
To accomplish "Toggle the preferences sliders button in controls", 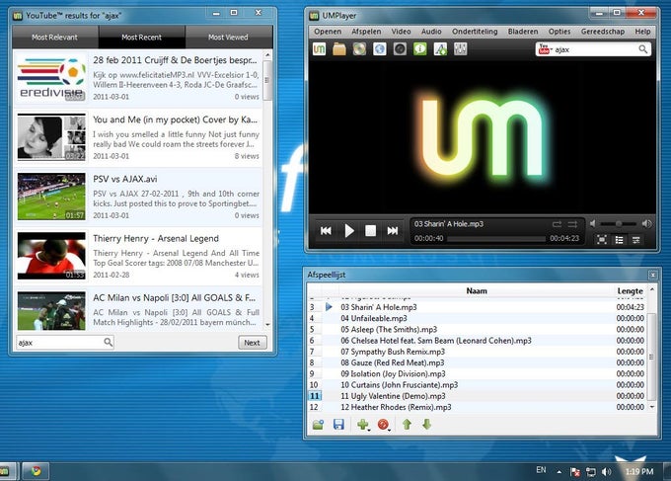I will point(636,239).
